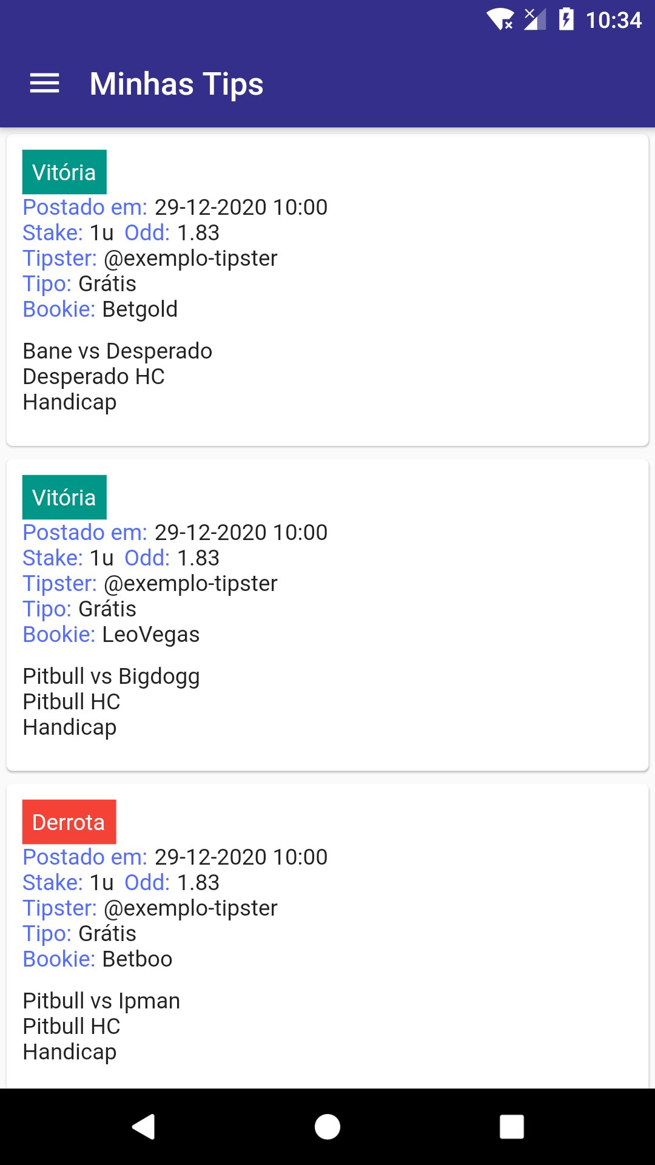Tap the Android back button
The height and width of the screenshot is (1165, 655).
pyautogui.click(x=144, y=1127)
